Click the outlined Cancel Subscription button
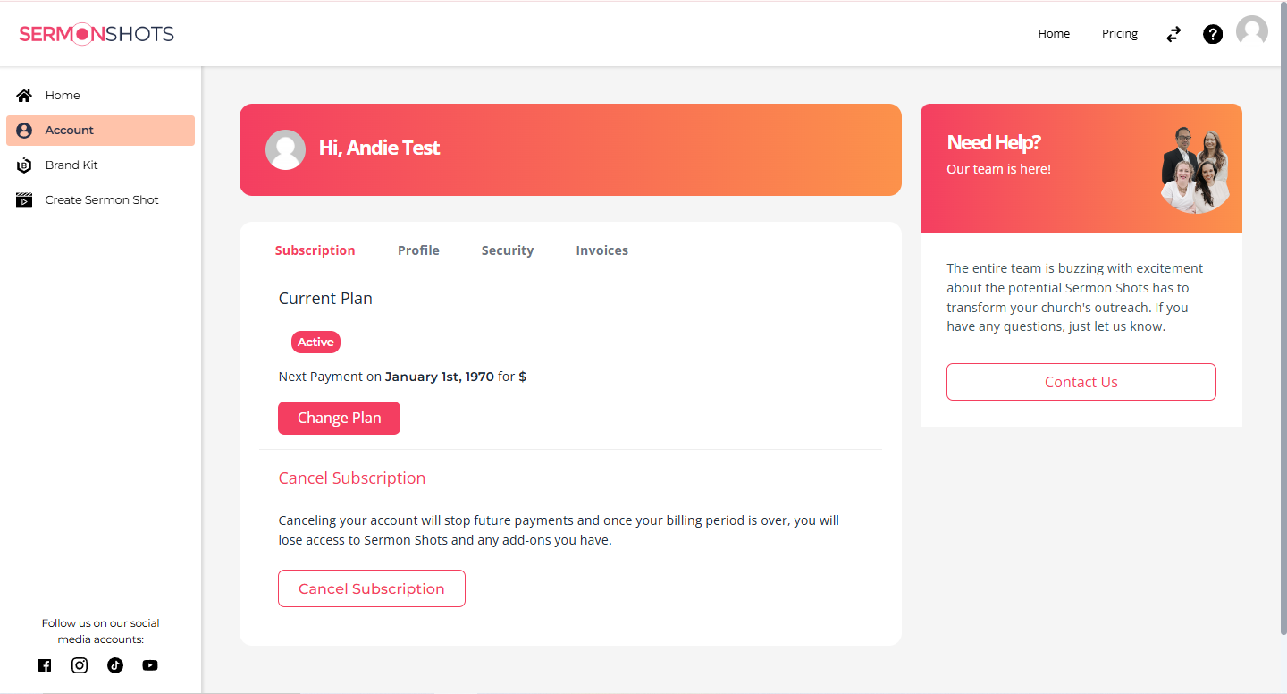Image resolution: width=1287 pixels, height=694 pixels. click(372, 588)
